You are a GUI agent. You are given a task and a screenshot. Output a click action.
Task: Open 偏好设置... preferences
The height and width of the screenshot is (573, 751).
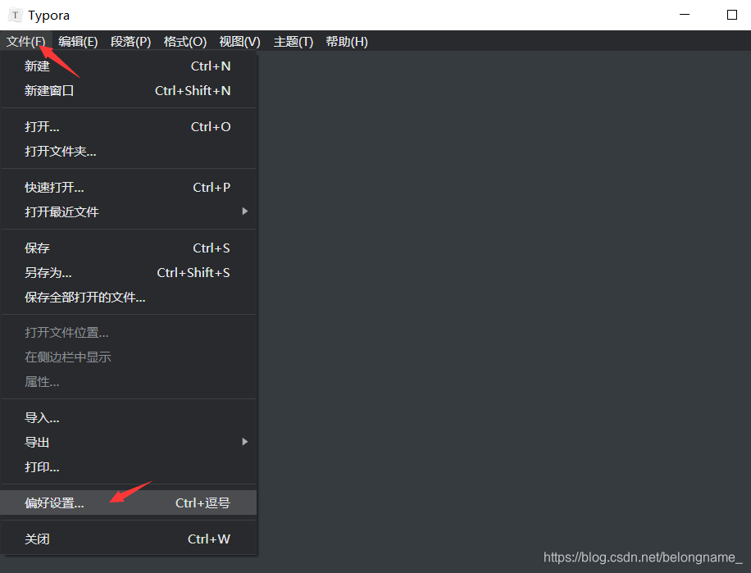point(129,503)
